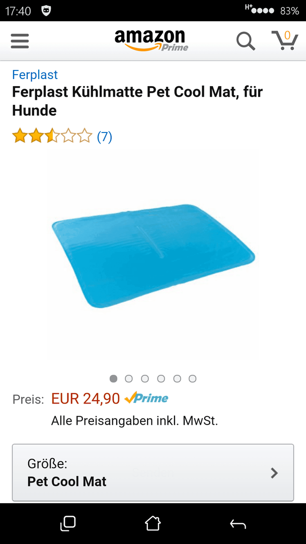Open the hamburger navigation menu
Image resolution: width=306 pixels, height=544 pixels.
(20, 41)
